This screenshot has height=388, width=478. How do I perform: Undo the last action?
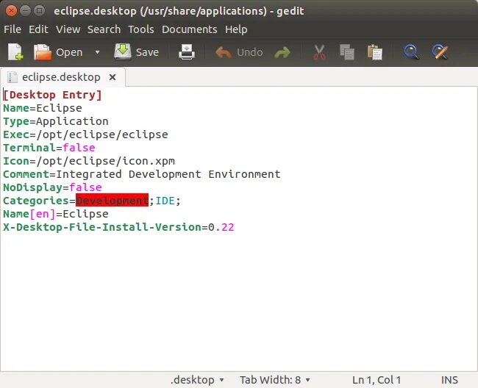tap(239, 52)
